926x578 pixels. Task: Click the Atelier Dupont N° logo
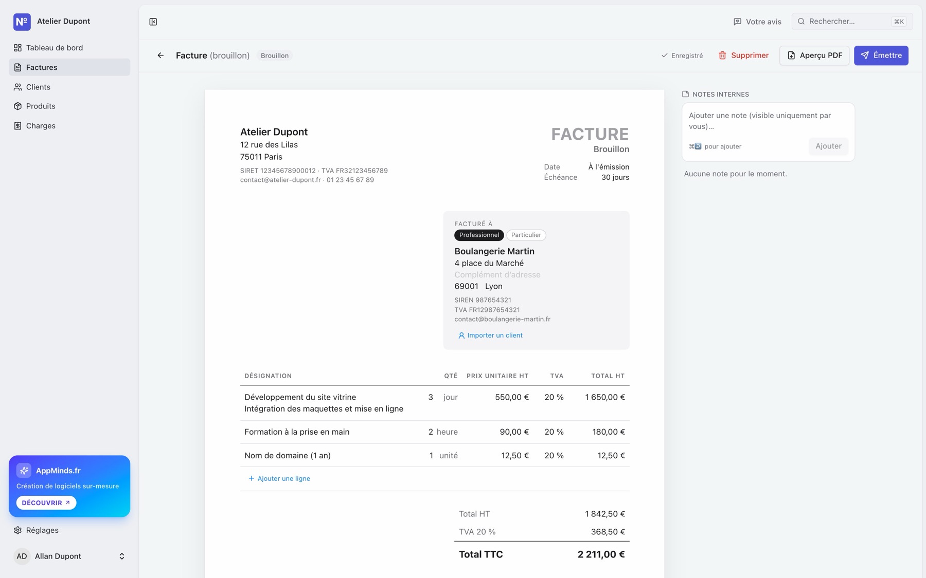coord(22,22)
